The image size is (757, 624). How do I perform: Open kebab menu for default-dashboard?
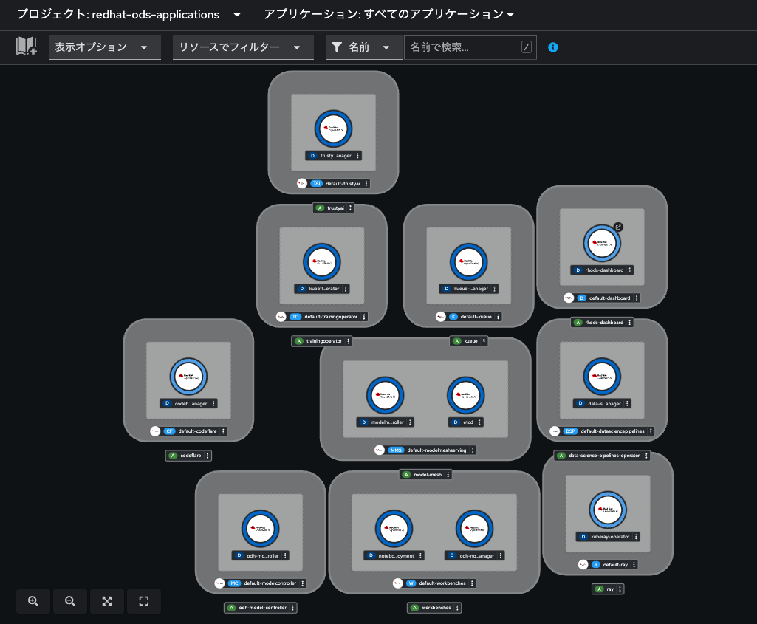(637, 298)
